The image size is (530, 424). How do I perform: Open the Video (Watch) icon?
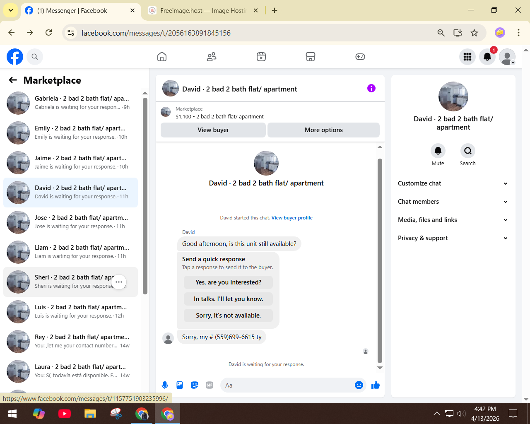coord(261,57)
